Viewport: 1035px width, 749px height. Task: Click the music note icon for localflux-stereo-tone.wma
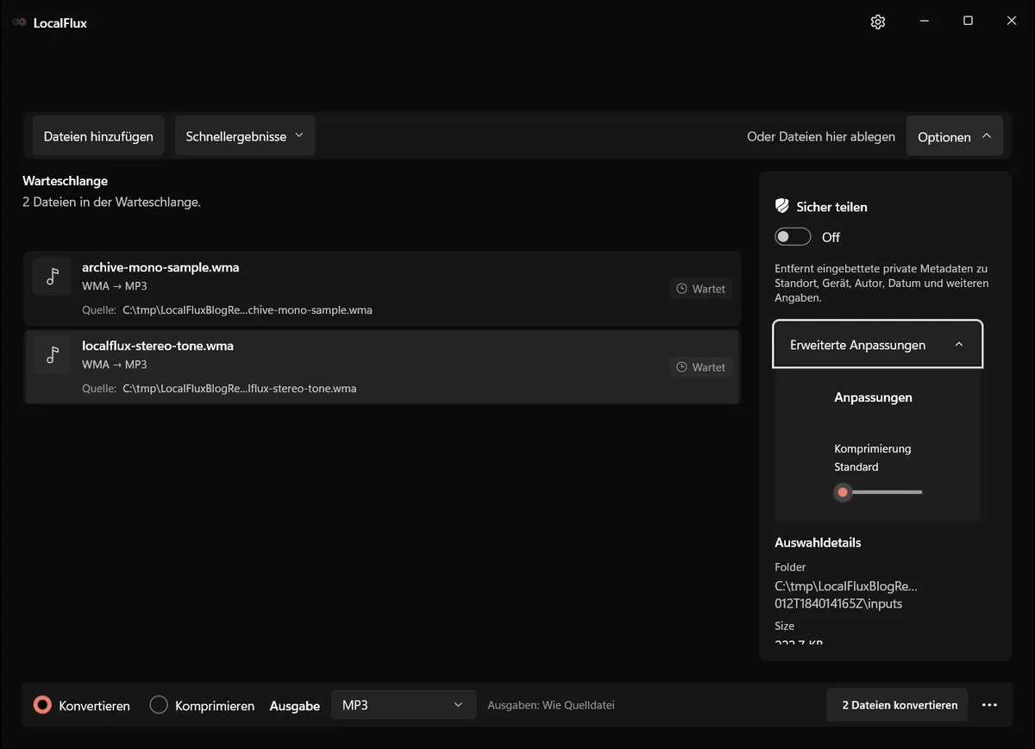click(x=52, y=354)
